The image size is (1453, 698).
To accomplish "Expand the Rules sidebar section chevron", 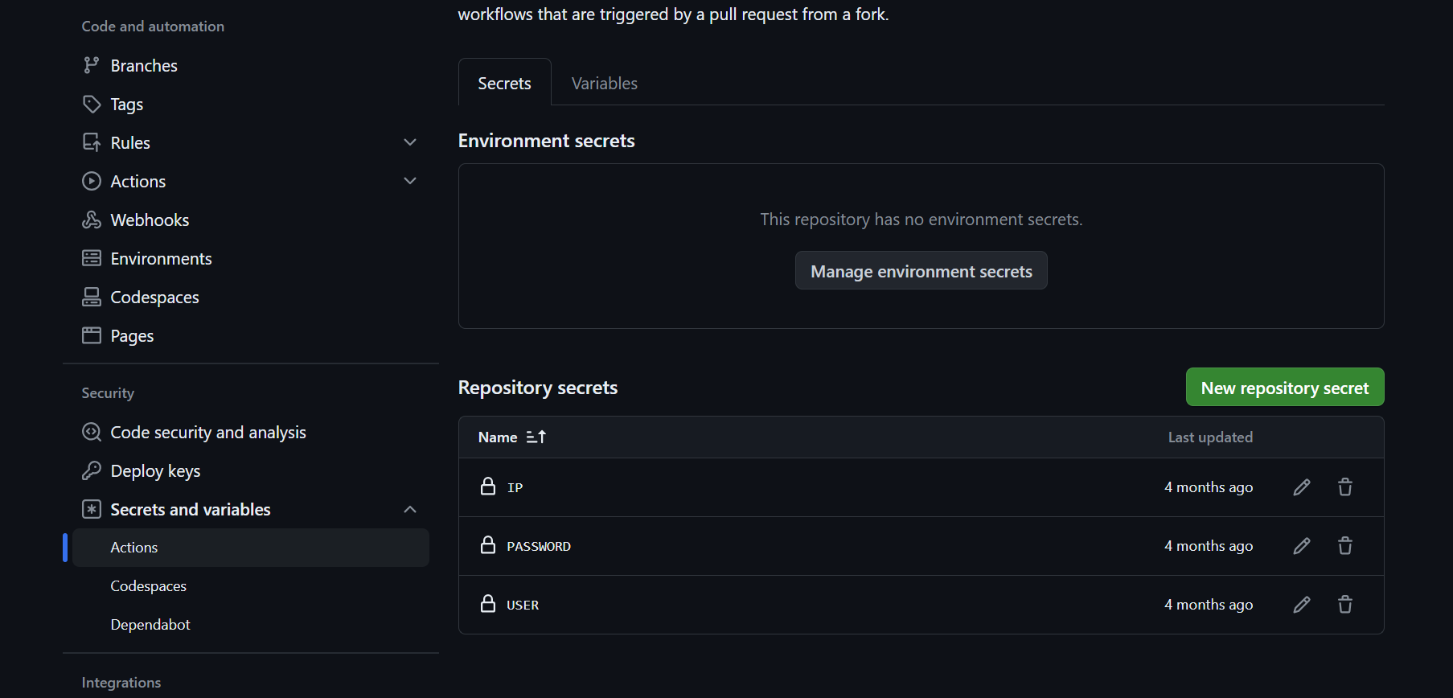I will coord(410,142).
